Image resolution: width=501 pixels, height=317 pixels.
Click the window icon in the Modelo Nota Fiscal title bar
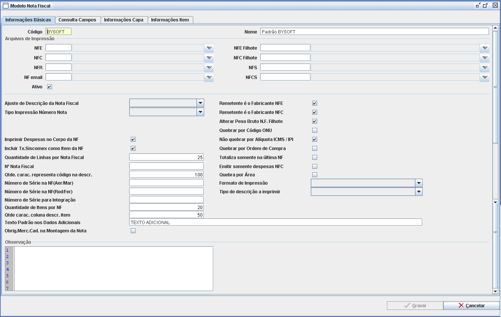click(x=6, y=6)
